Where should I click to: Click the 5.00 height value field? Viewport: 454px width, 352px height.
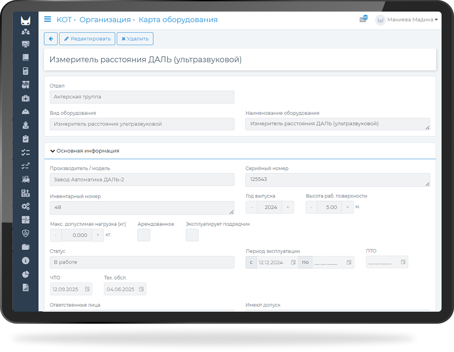tap(330, 208)
